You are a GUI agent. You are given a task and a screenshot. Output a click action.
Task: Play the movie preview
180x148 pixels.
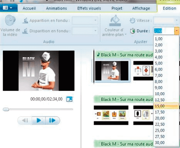pos(39,121)
